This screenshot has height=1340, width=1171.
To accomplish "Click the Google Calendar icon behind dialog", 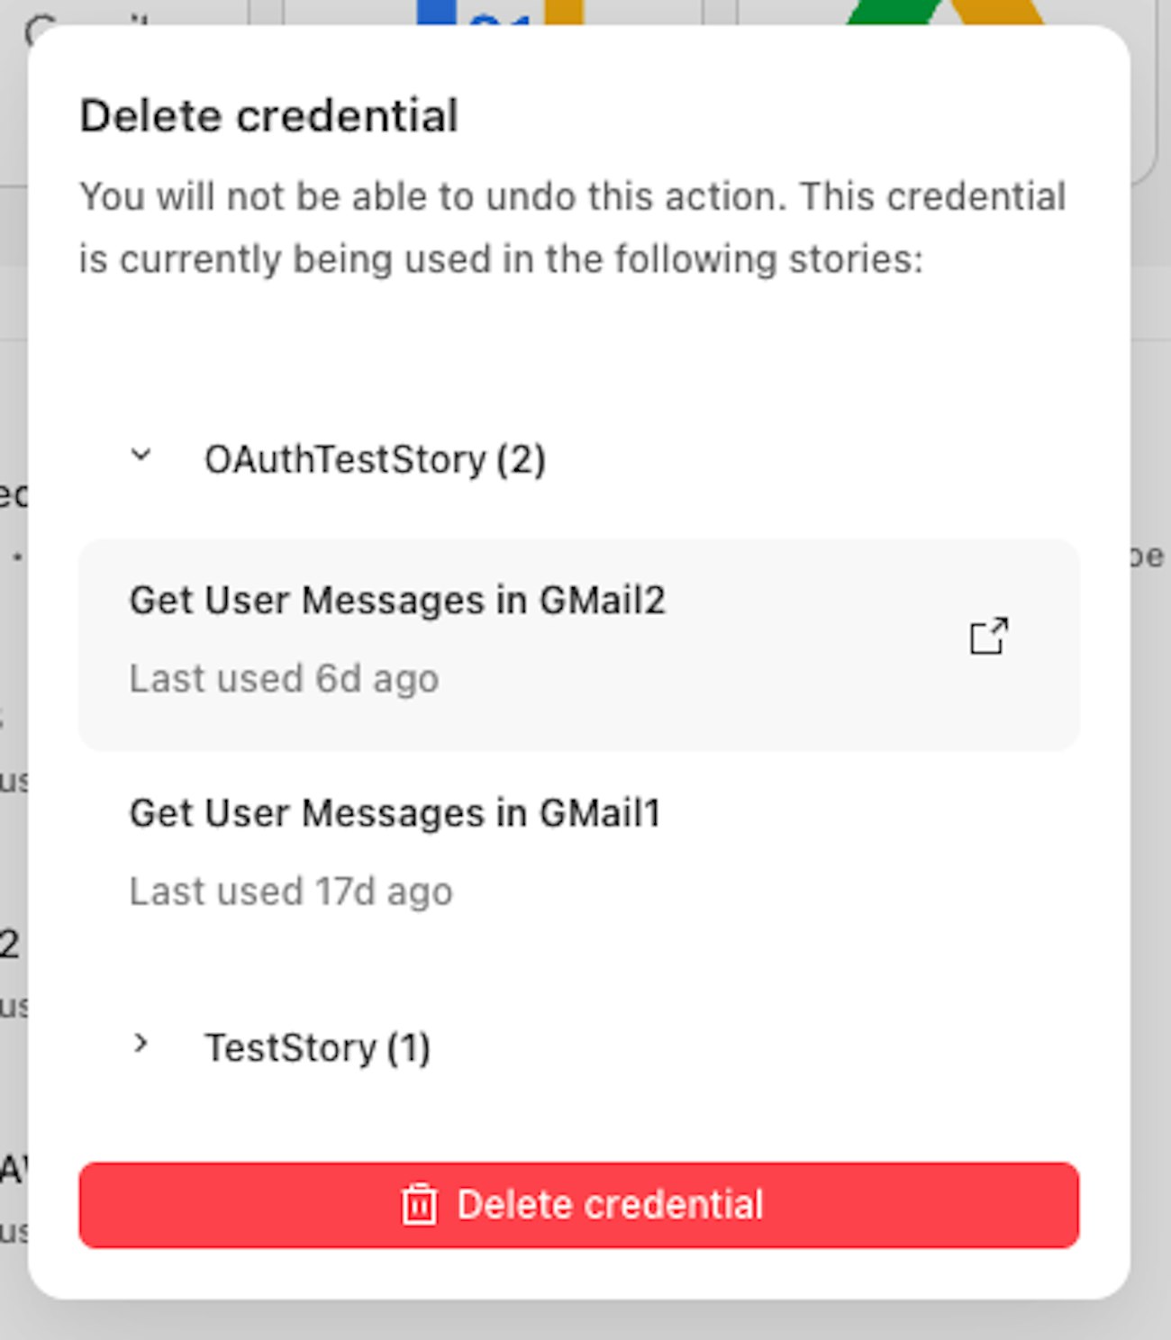I will [x=501, y=13].
